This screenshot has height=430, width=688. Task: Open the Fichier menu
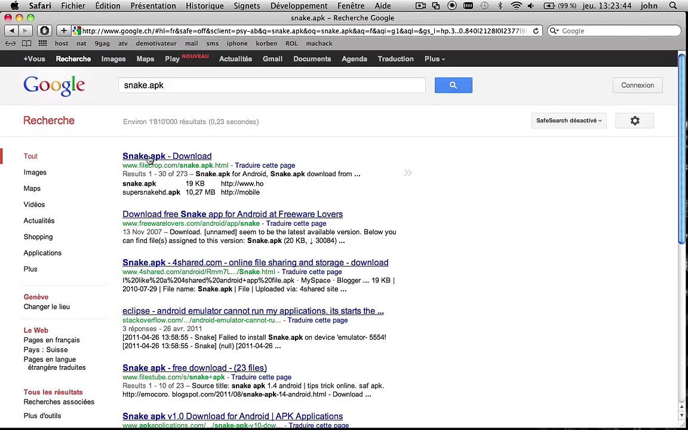coord(73,6)
